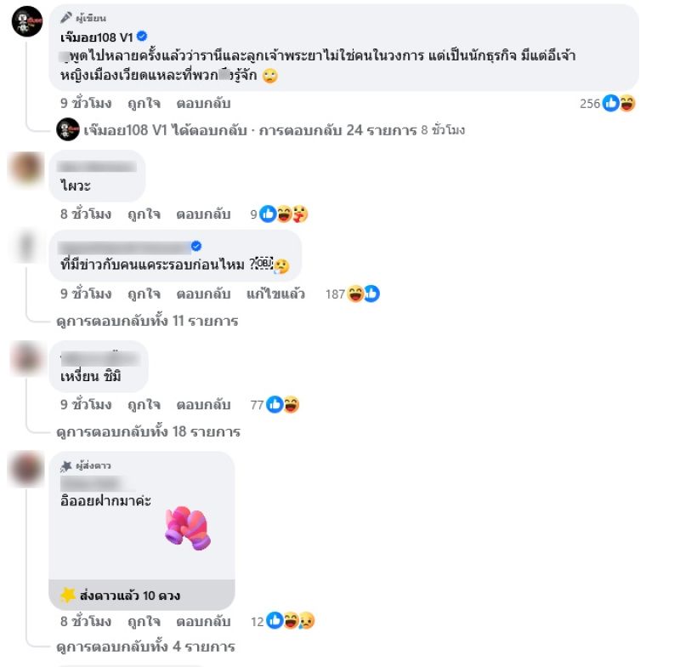Click the yellow star ส่งดาวแล้ว 10 ดวง banner

(x=142, y=595)
